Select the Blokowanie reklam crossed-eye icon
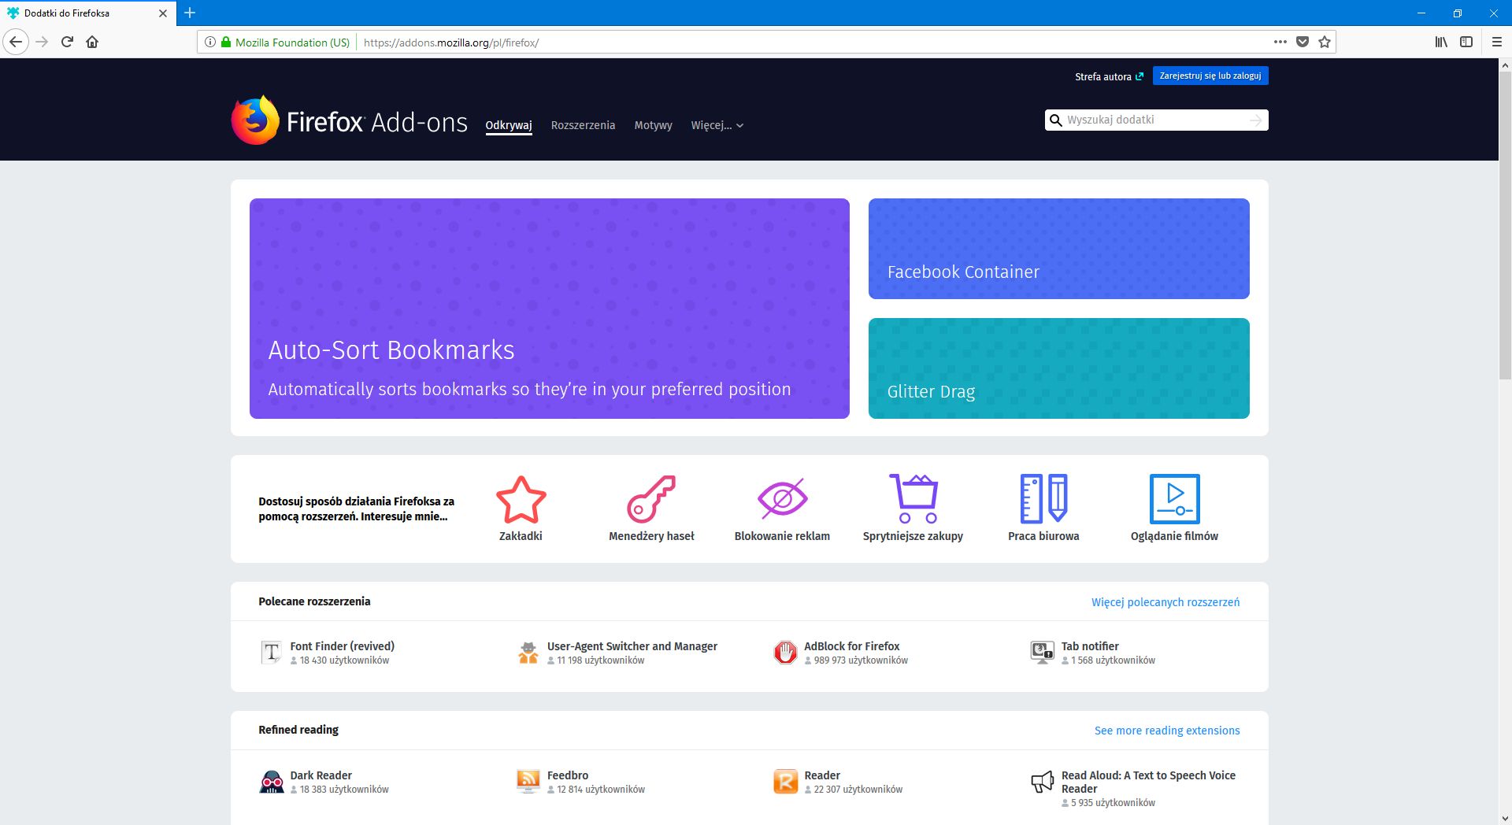Screen dimensions: 1512x825 [781, 498]
